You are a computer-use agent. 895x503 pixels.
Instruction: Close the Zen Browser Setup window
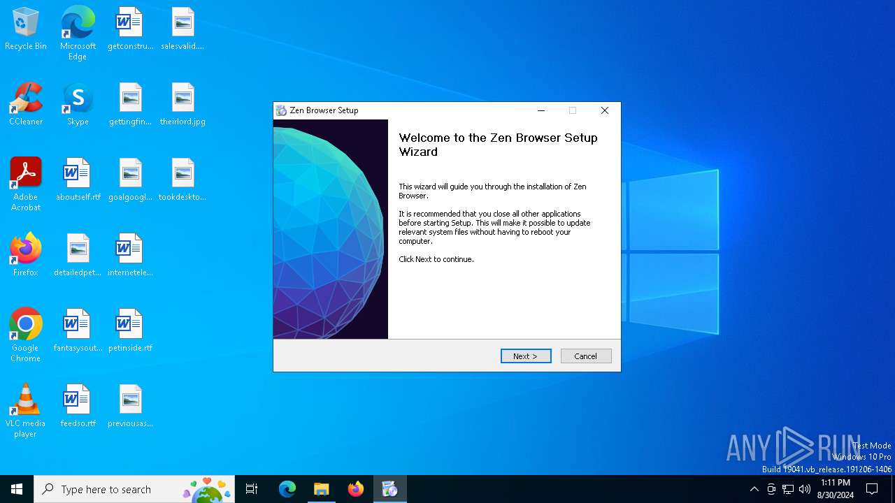(605, 110)
